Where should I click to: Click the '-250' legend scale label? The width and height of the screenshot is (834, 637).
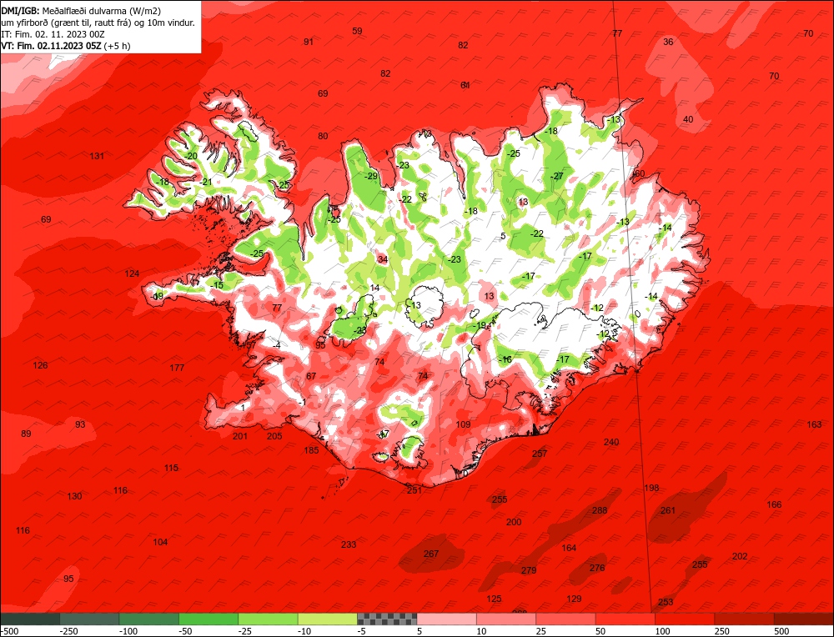pos(69,631)
